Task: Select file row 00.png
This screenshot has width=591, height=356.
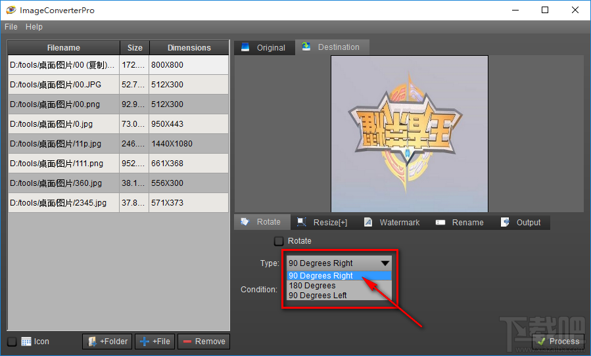Action: [x=118, y=104]
